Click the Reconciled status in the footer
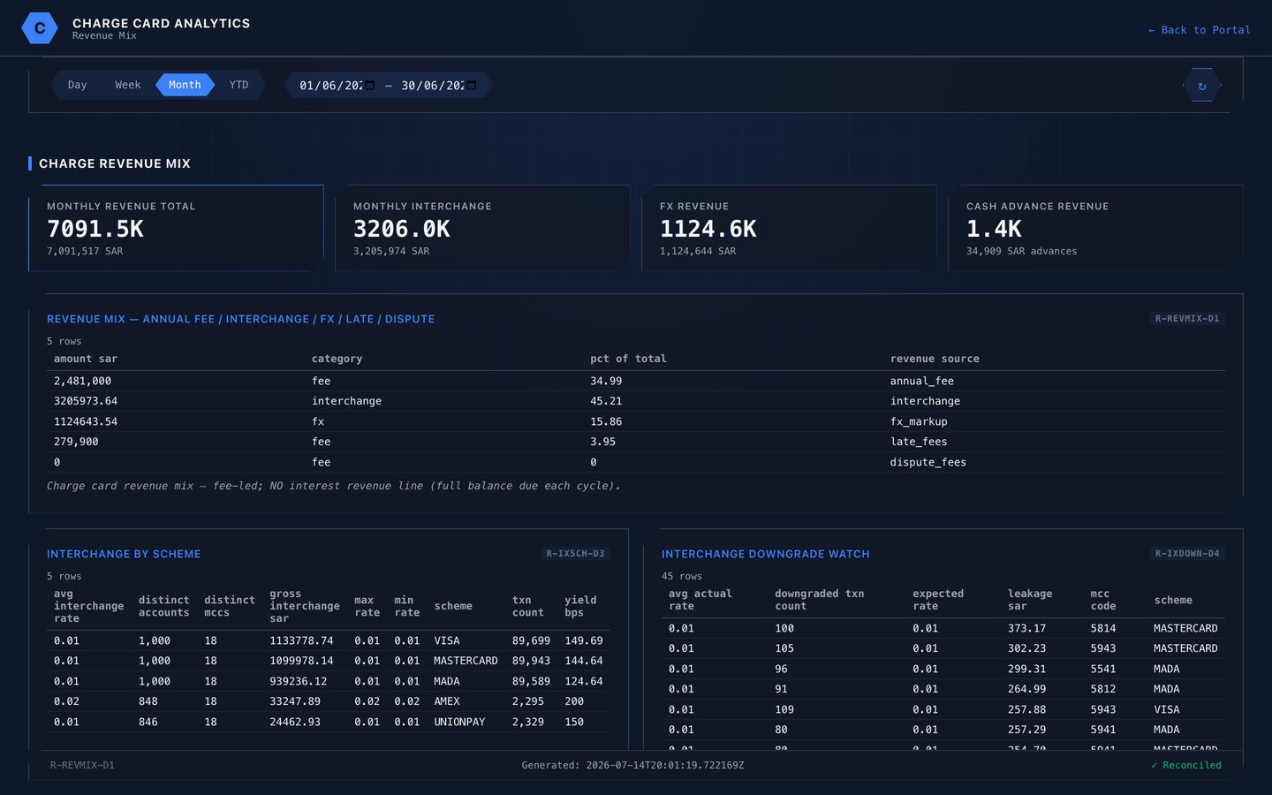This screenshot has width=1272, height=795. 1186,765
